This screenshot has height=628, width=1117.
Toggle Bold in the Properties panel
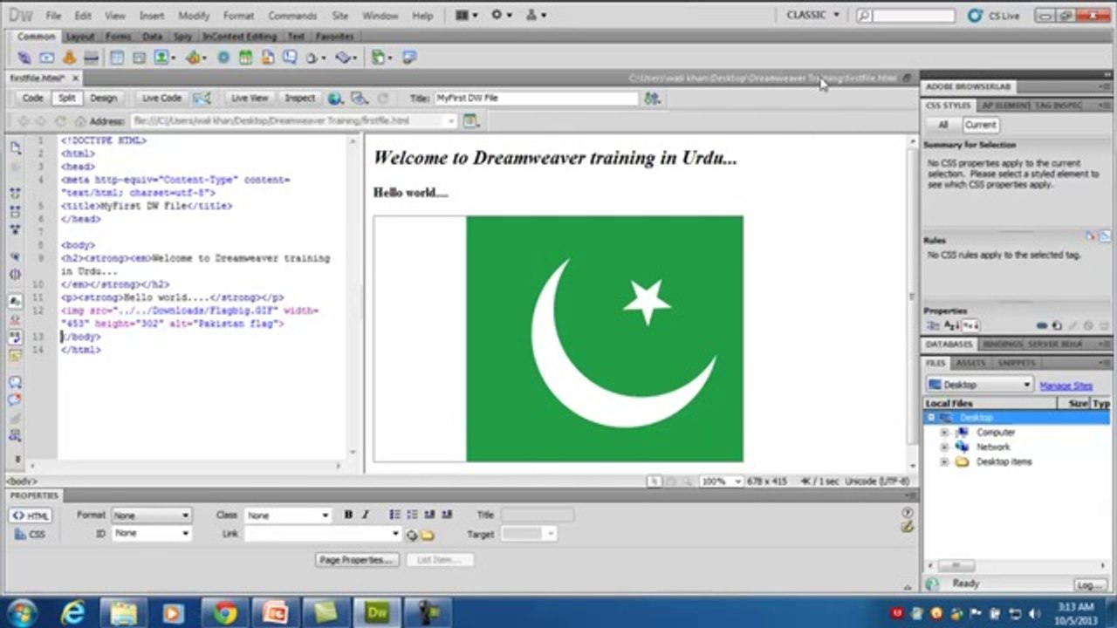[x=348, y=515]
